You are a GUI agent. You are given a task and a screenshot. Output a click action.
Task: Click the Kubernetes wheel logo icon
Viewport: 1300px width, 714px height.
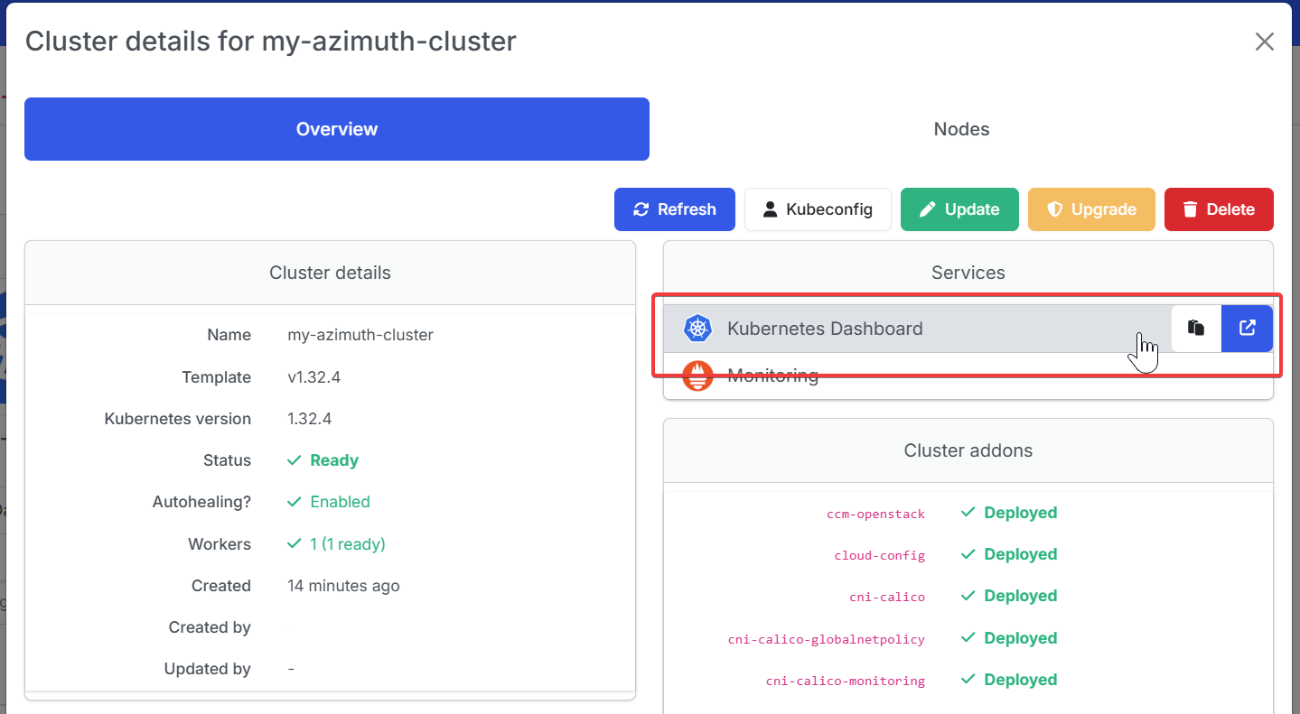pyautogui.click(x=697, y=329)
